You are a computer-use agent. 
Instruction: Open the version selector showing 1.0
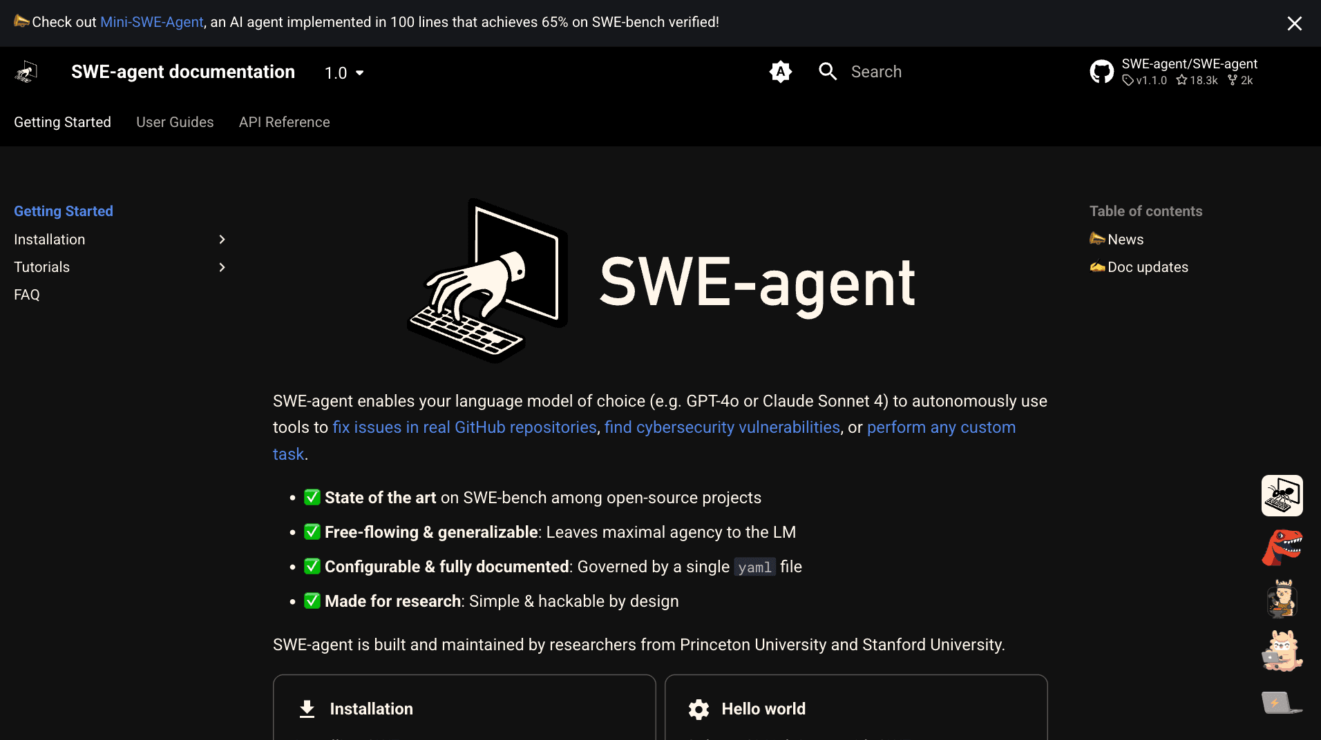[x=343, y=72]
